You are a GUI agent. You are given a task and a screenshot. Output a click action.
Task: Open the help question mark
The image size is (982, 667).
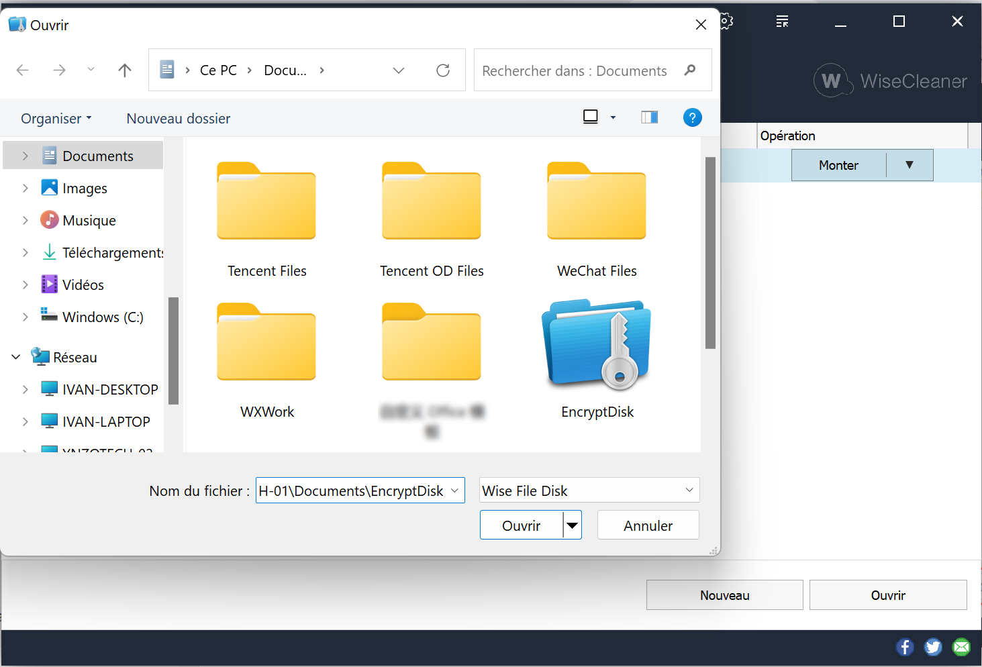pyautogui.click(x=693, y=117)
